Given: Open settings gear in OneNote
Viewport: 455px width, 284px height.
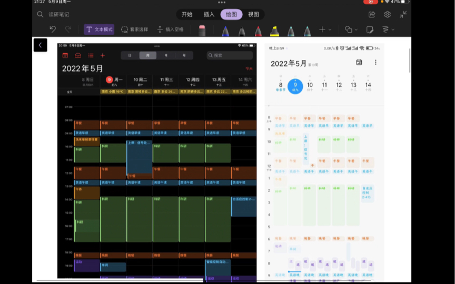Looking at the screenshot, I should [388, 14].
